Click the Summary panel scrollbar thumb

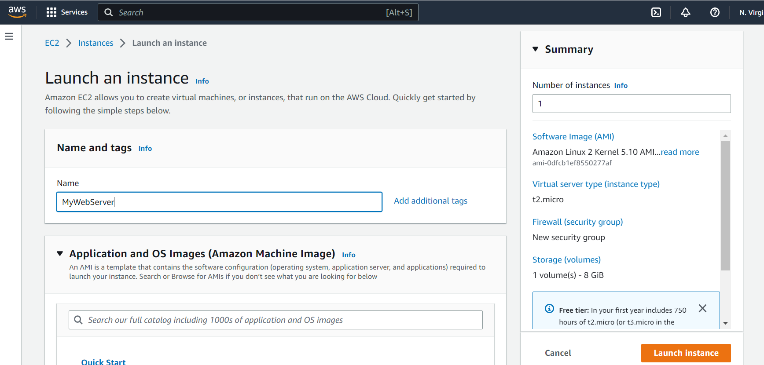pos(725,206)
